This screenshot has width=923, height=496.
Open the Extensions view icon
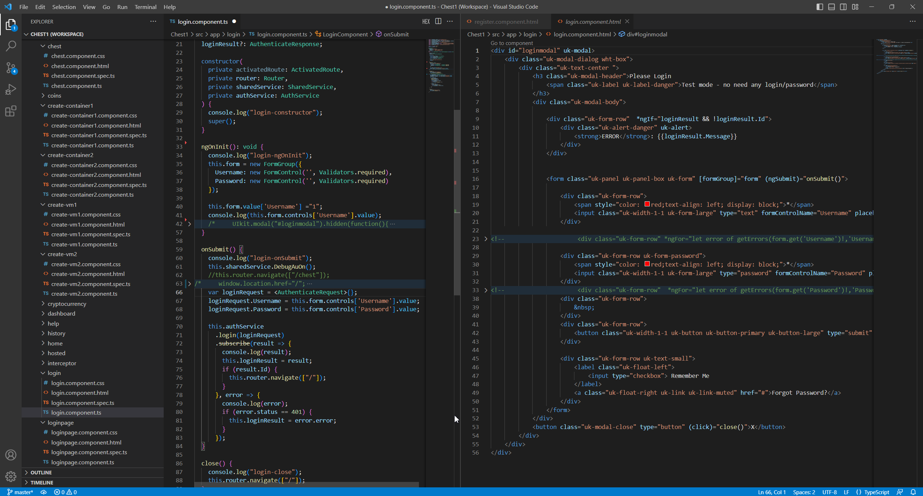pyautogui.click(x=11, y=111)
